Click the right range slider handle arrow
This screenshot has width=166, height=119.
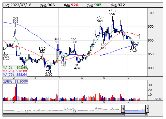[x=147, y=109]
